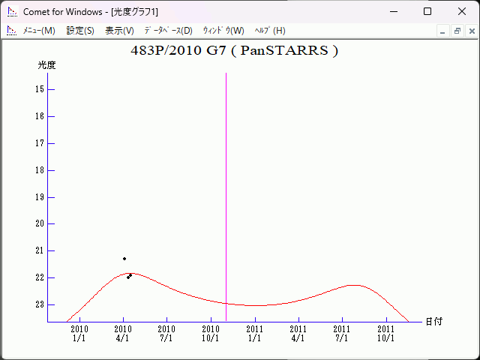480x360 pixels.
Task: Click the isolated observation point near magnitude 21
Action: [x=124, y=259]
